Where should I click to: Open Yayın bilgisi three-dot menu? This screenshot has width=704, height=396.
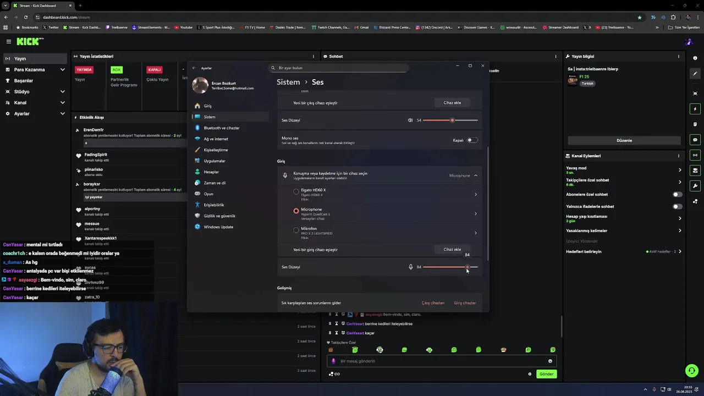(x=679, y=56)
